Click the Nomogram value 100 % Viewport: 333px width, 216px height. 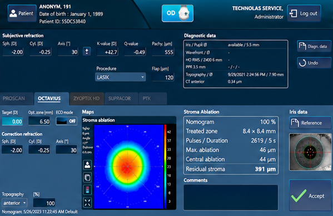268,122
